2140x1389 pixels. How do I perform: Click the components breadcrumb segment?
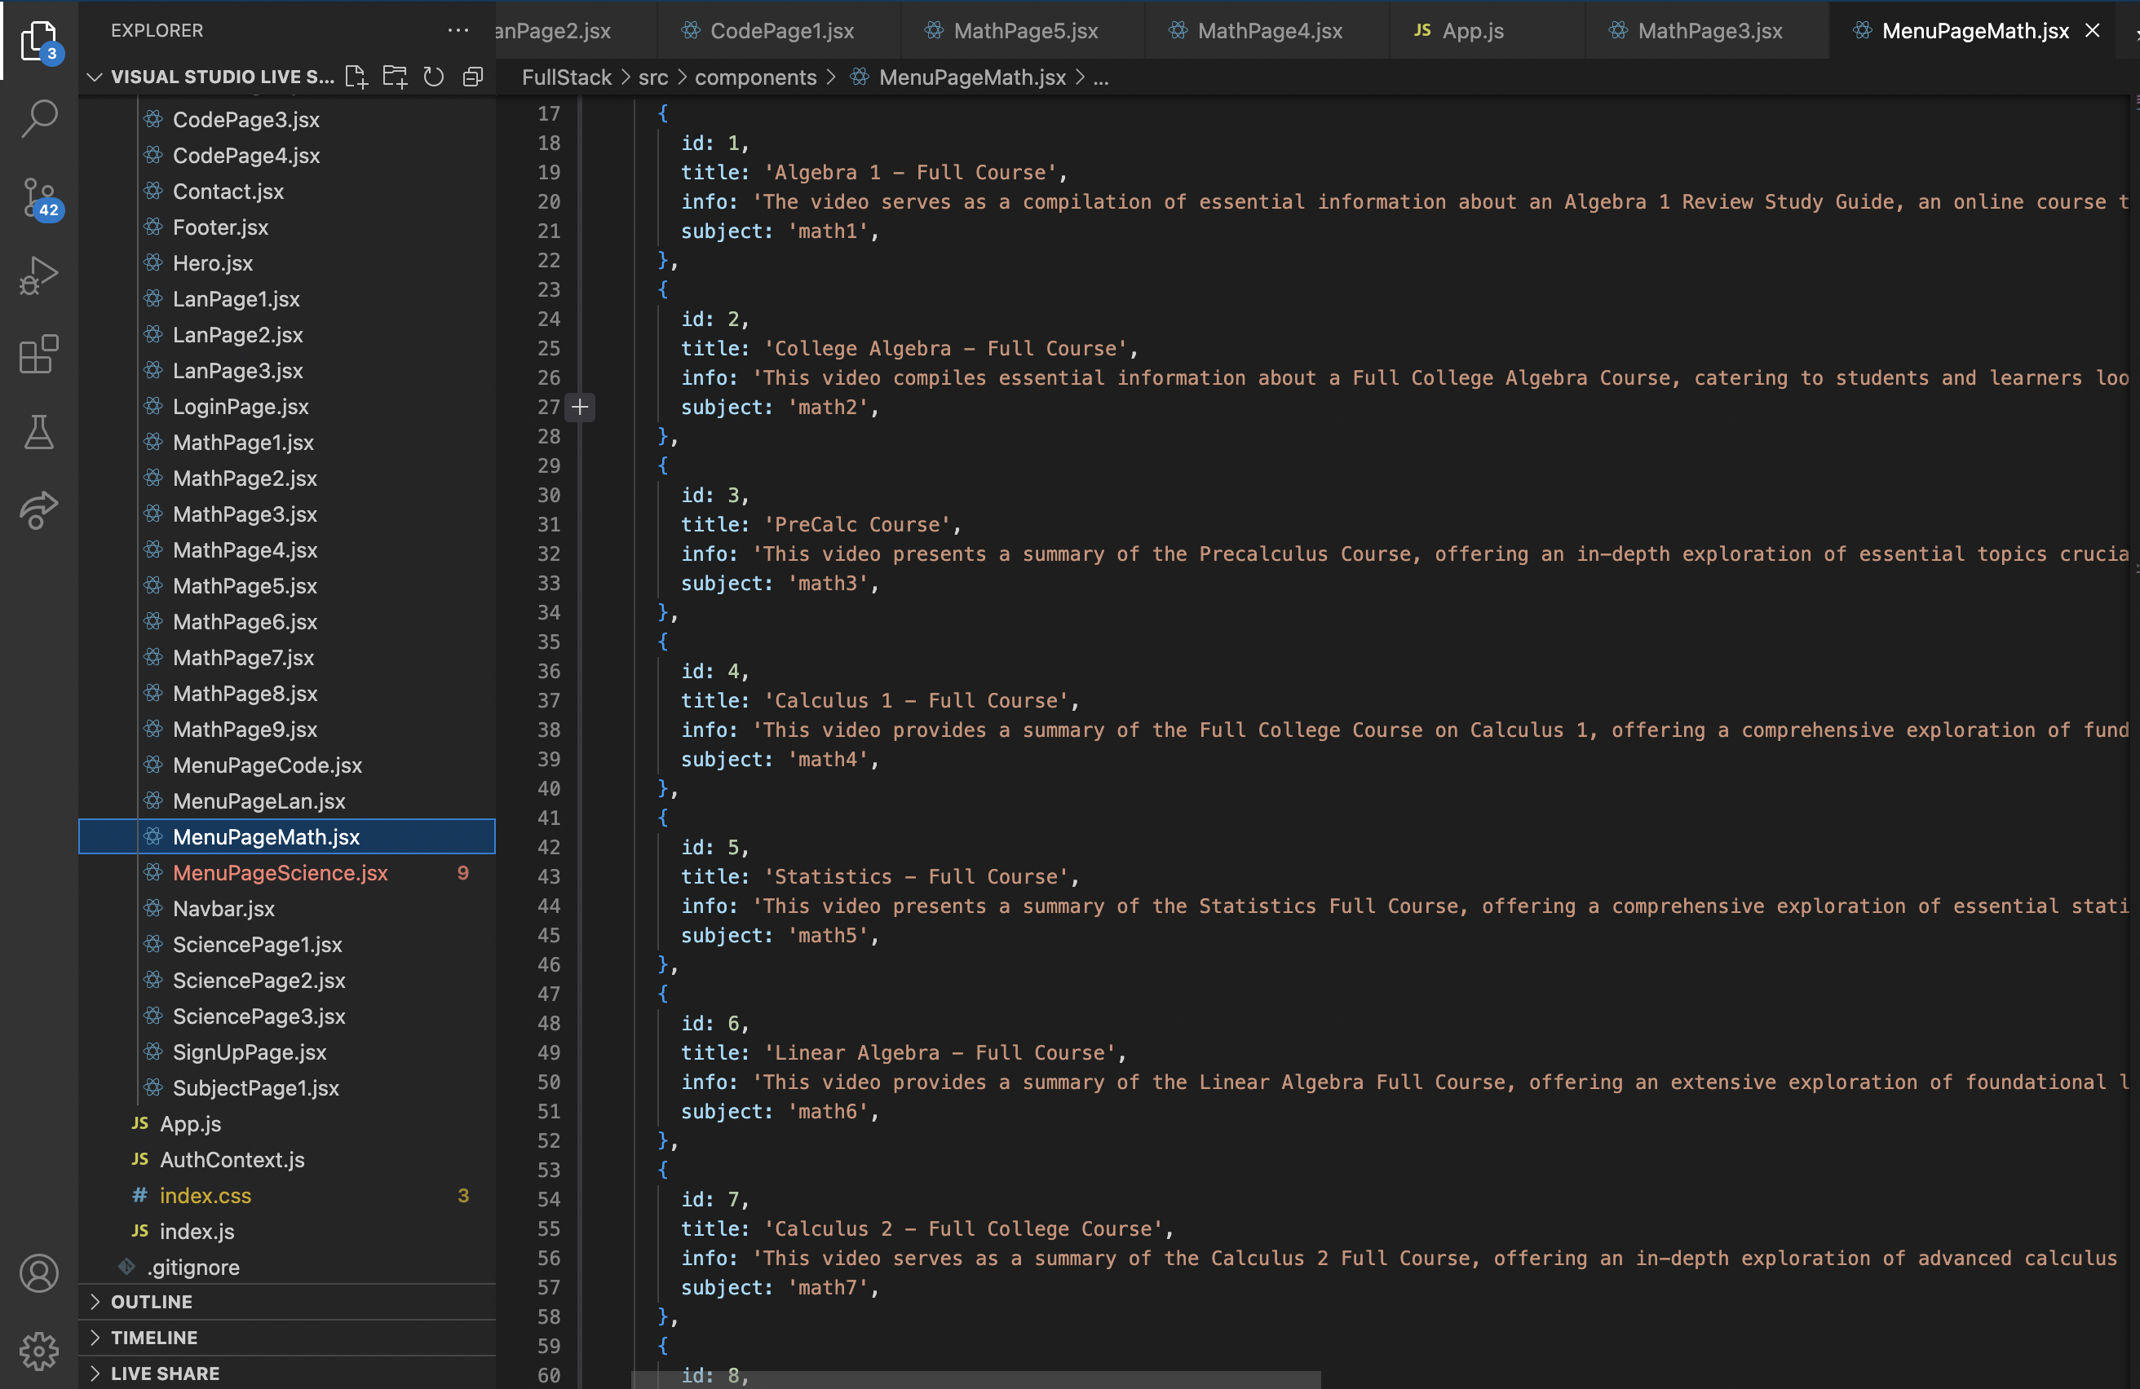coord(755,77)
